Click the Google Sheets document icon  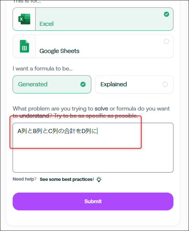coord(24,46)
